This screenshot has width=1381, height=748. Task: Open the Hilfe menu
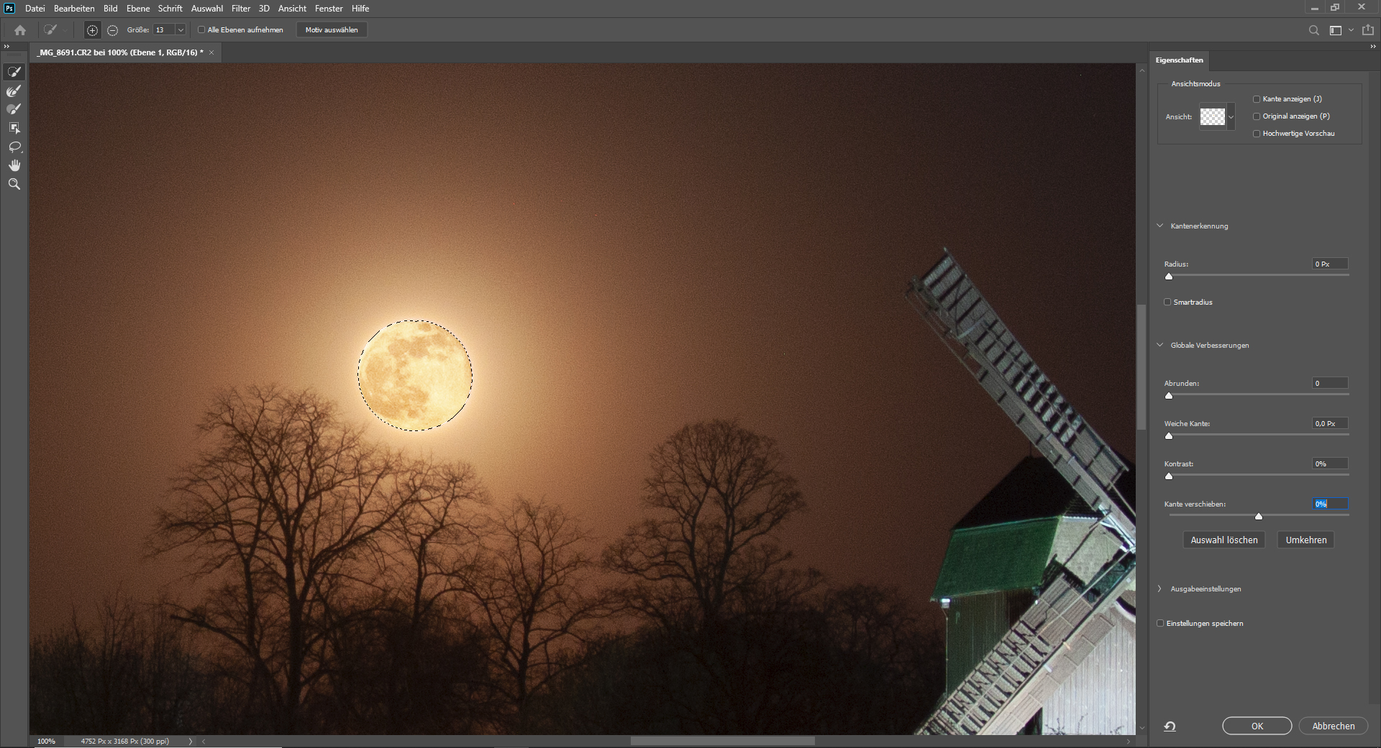(x=360, y=9)
